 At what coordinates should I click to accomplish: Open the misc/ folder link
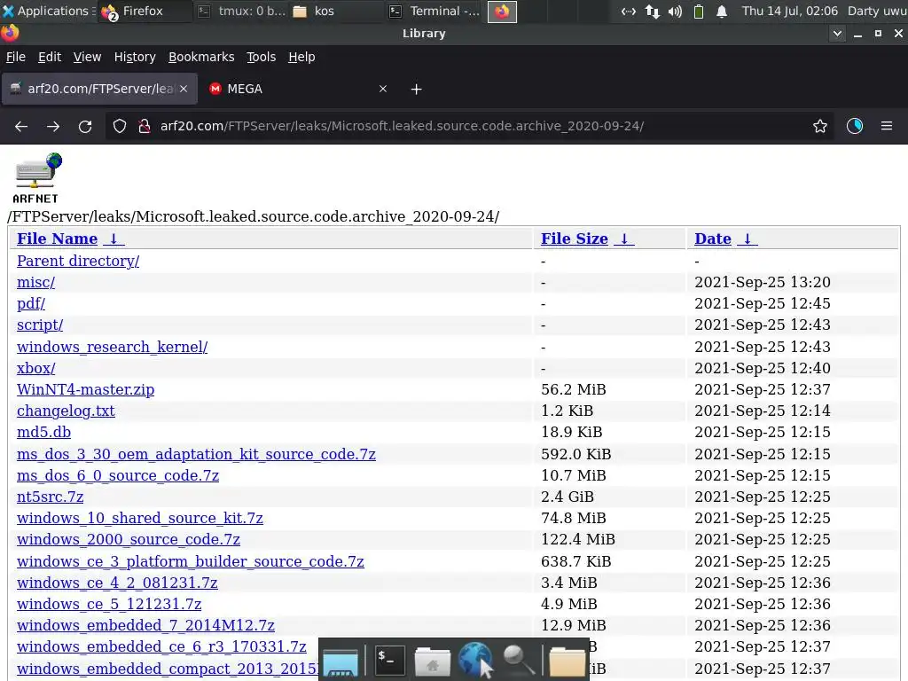35,283
